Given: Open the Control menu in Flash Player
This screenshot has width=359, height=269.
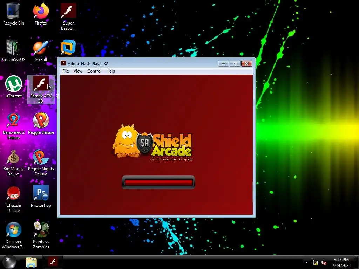Looking at the screenshot, I should (94, 71).
